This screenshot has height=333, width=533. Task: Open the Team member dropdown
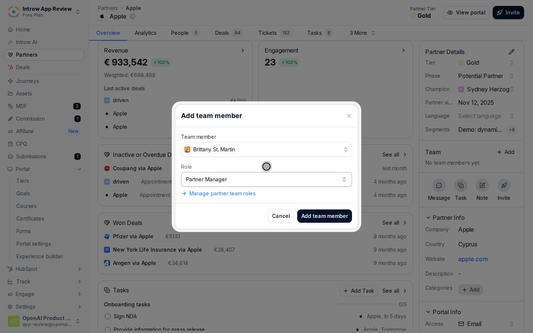(266, 149)
